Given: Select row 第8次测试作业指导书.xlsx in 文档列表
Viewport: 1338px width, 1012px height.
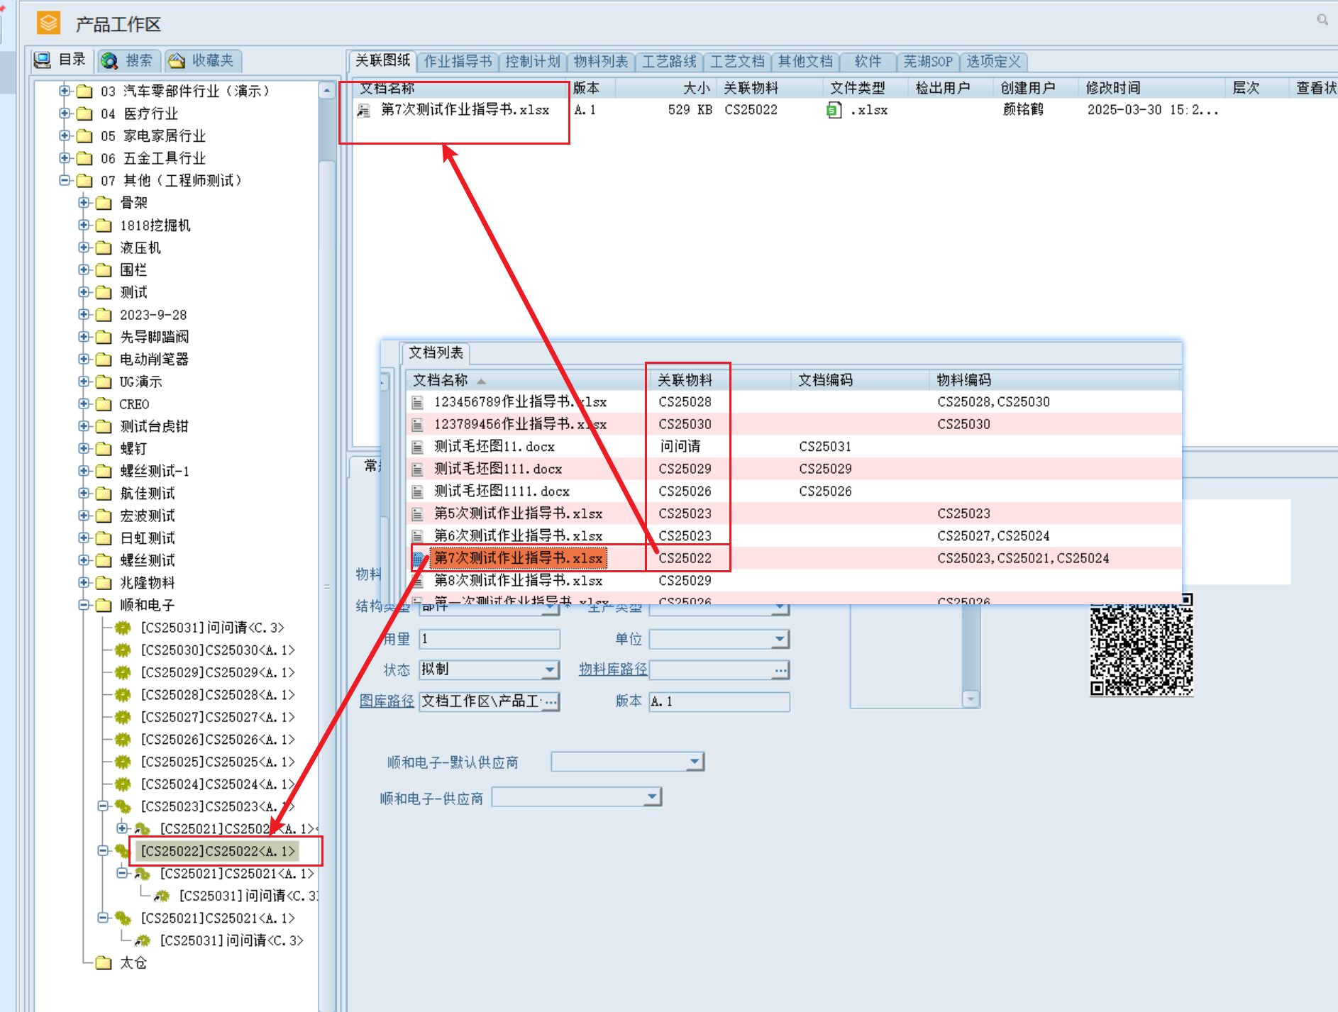Looking at the screenshot, I should pos(793,581).
